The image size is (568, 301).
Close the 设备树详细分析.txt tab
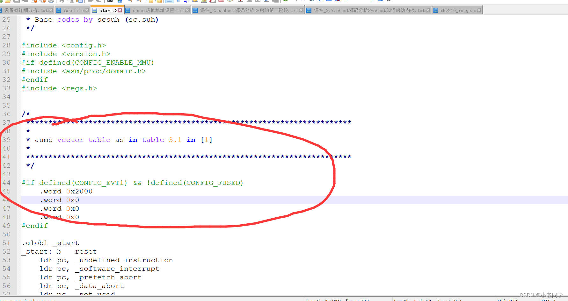(x=51, y=10)
